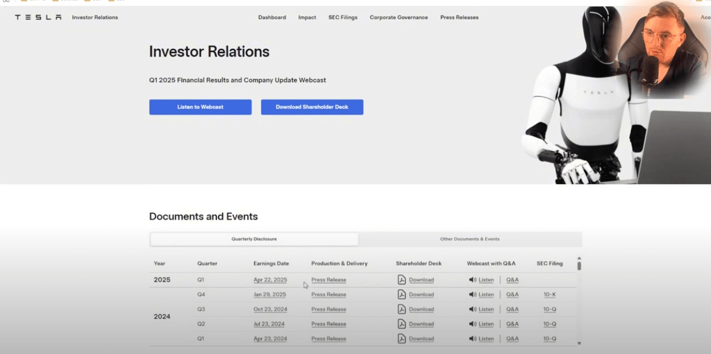The width and height of the screenshot is (711, 354).
Task: Click the speaker icon for Q1 2024 webcast
Action: (x=472, y=338)
